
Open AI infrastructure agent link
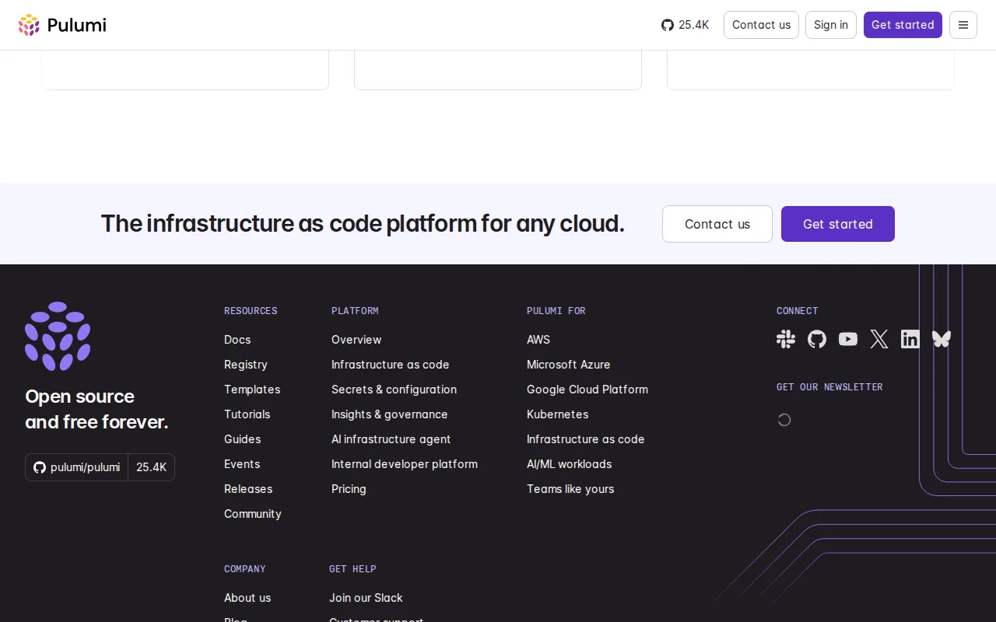click(391, 439)
